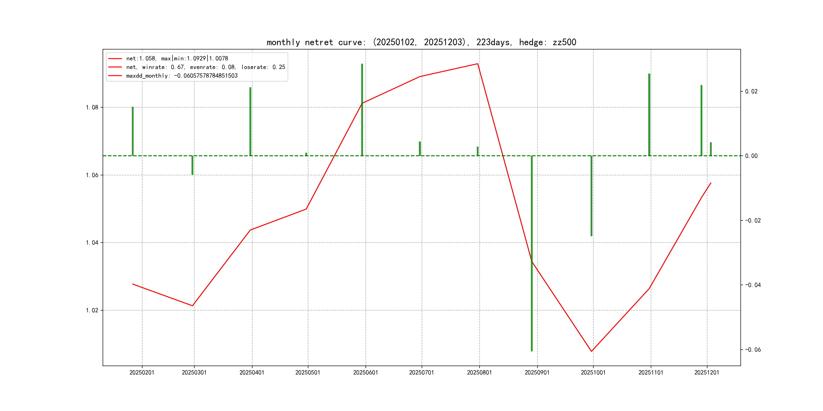This screenshot has height=411, width=823.
Task: Click the negative green bar near 20251001
Action: pyautogui.click(x=591, y=196)
